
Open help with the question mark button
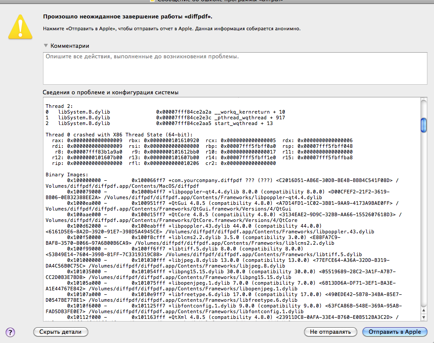click(10, 332)
